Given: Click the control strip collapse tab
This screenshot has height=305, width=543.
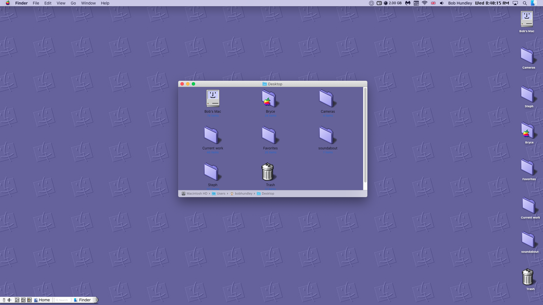Looking at the screenshot, I should [x=96, y=300].
